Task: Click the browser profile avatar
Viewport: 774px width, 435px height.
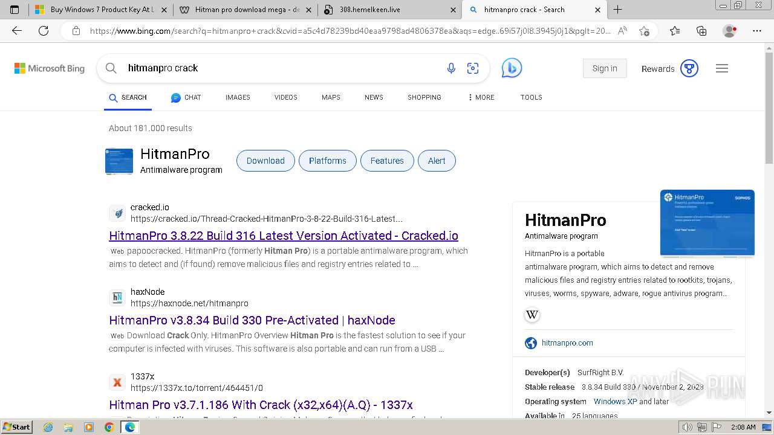Action: [x=730, y=31]
